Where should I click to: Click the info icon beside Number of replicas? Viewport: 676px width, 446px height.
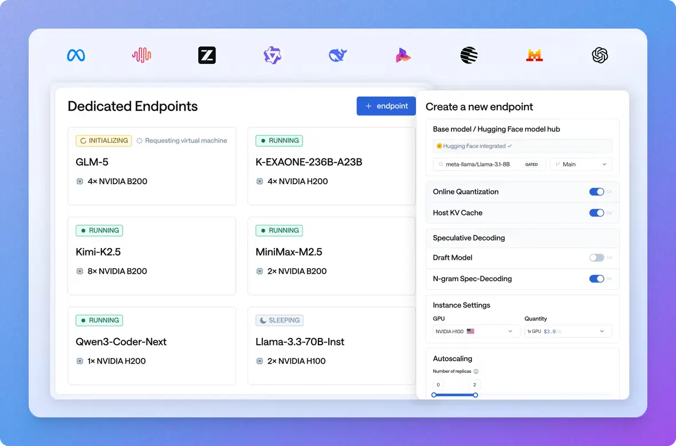pos(476,372)
